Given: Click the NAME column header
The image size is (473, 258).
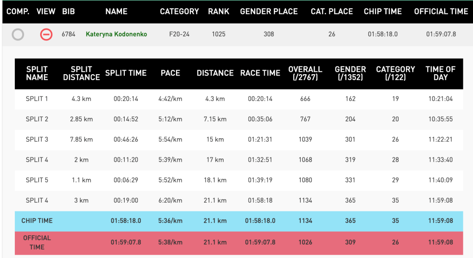Looking at the screenshot, I should pyautogui.click(x=116, y=12).
